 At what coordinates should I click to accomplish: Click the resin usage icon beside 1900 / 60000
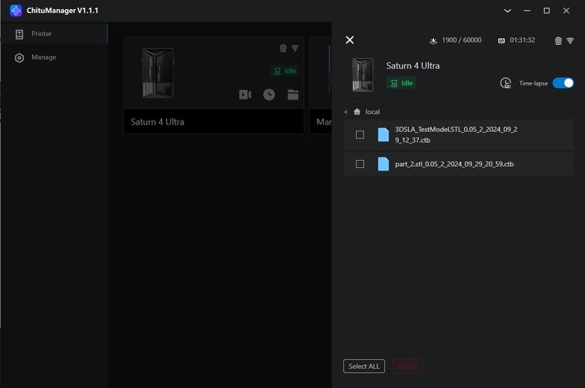pyautogui.click(x=433, y=41)
